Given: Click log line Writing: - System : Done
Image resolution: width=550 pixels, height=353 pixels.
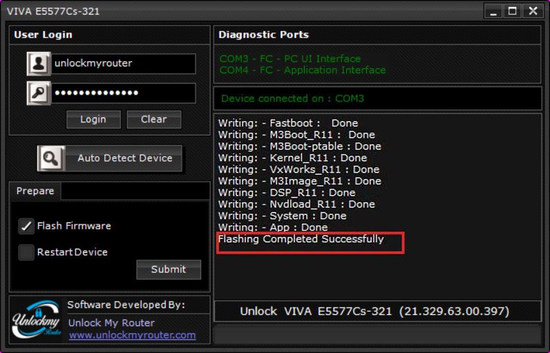Looking at the screenshot, I should pos(283,216).
